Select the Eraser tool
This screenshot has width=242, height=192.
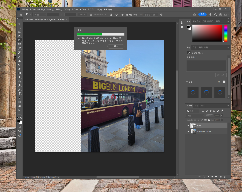pyautogui.click(x=19, y=69)
